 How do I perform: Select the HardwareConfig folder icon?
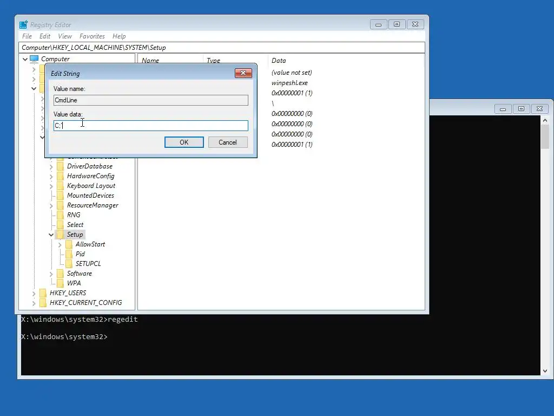61,176
